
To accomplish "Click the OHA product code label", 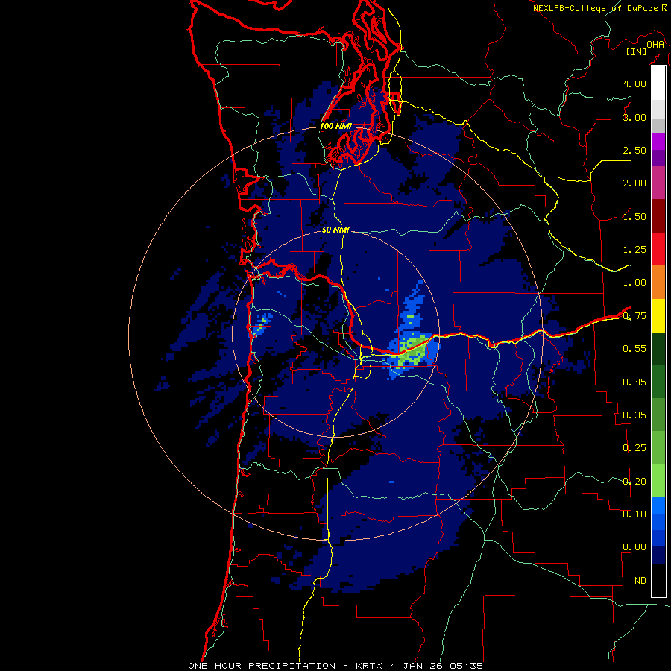I will click(x=655, y=45).
